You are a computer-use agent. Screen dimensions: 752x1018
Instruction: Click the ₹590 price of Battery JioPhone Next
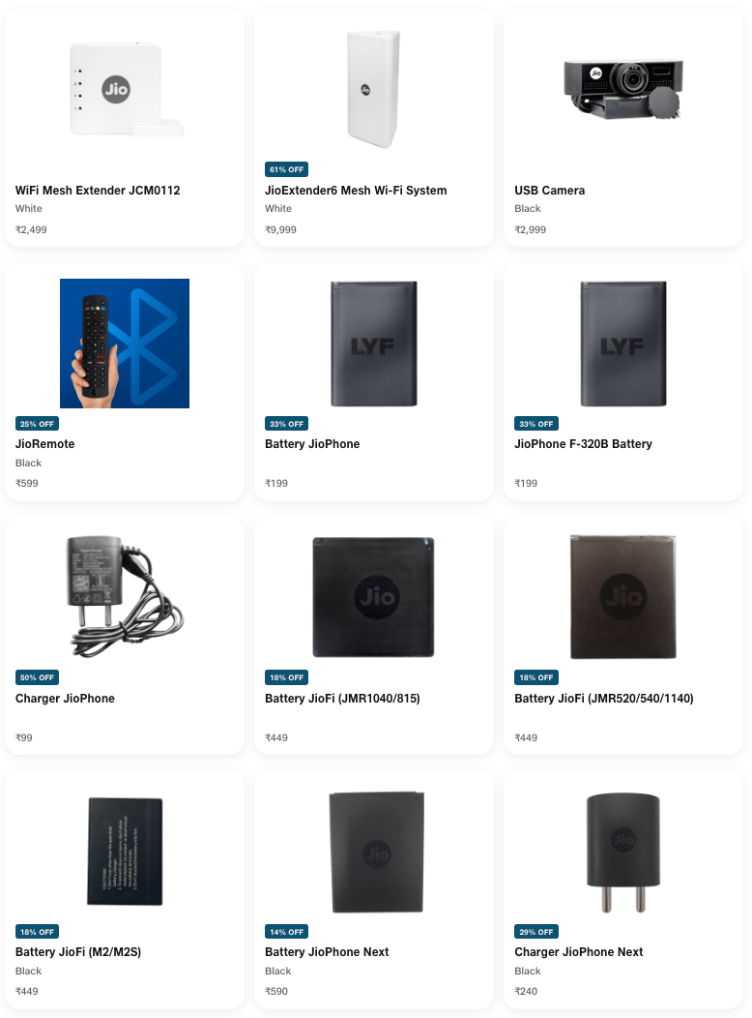(276, 991)
